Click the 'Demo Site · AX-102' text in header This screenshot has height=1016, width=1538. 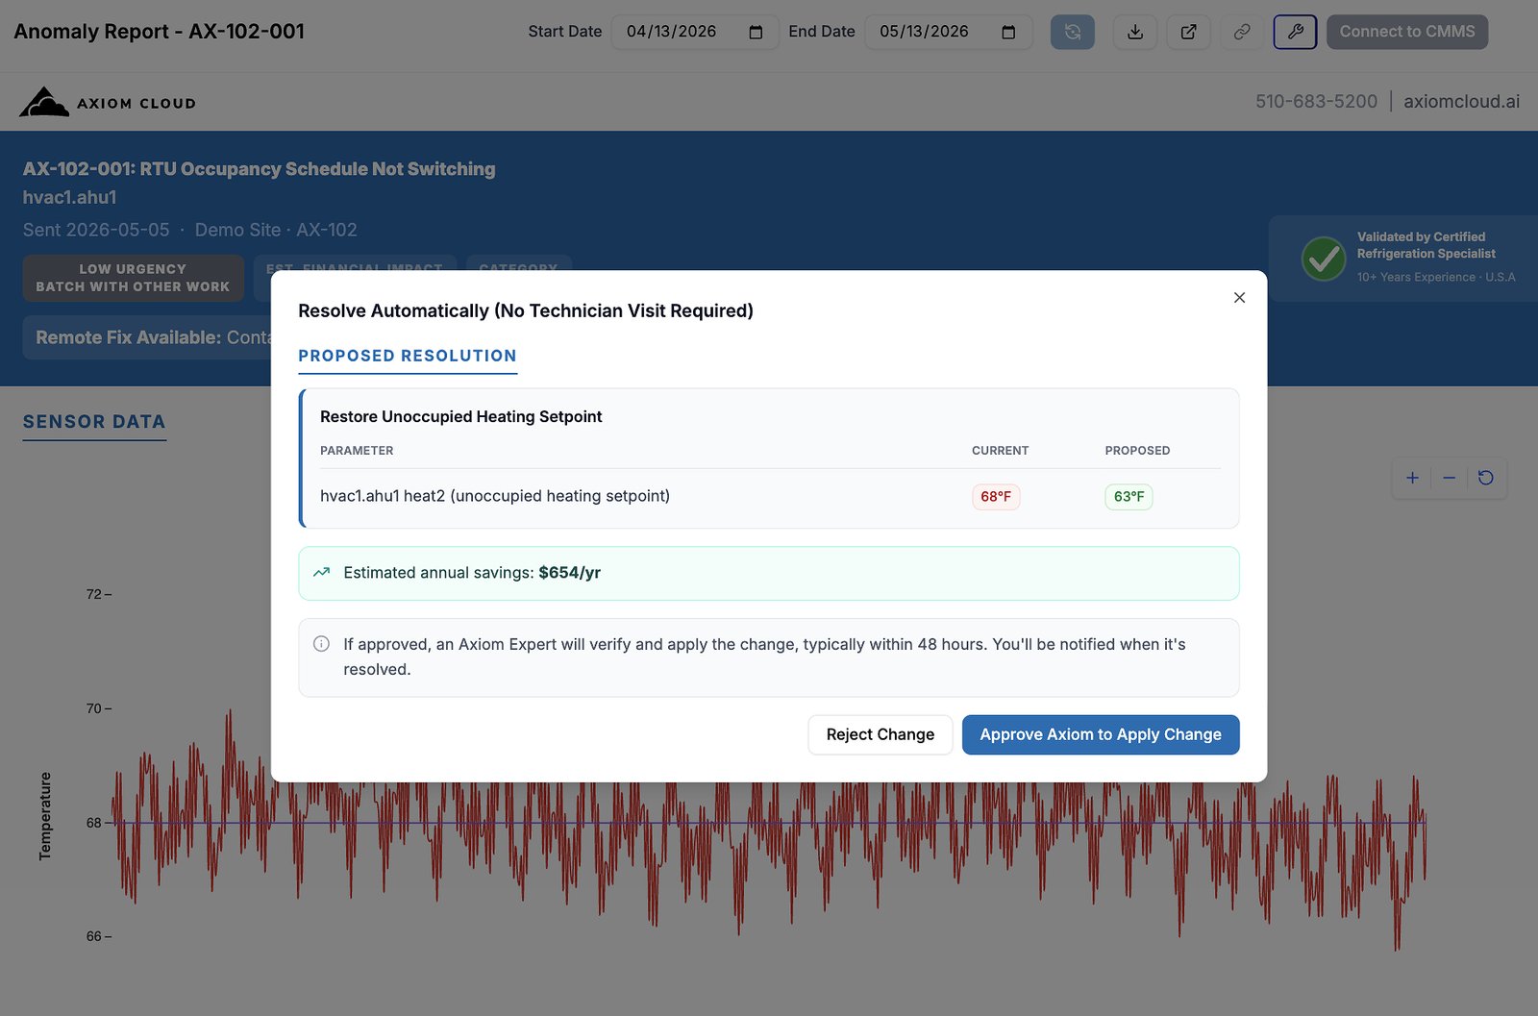(x=276, y=230)
